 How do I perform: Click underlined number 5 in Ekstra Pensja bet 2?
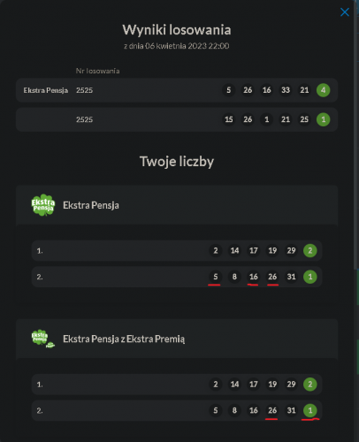(216, 277)
